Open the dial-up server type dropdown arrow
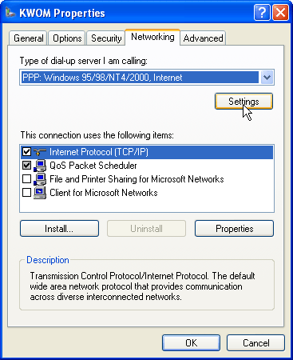The image size is (293, 360). click(267, 78)
